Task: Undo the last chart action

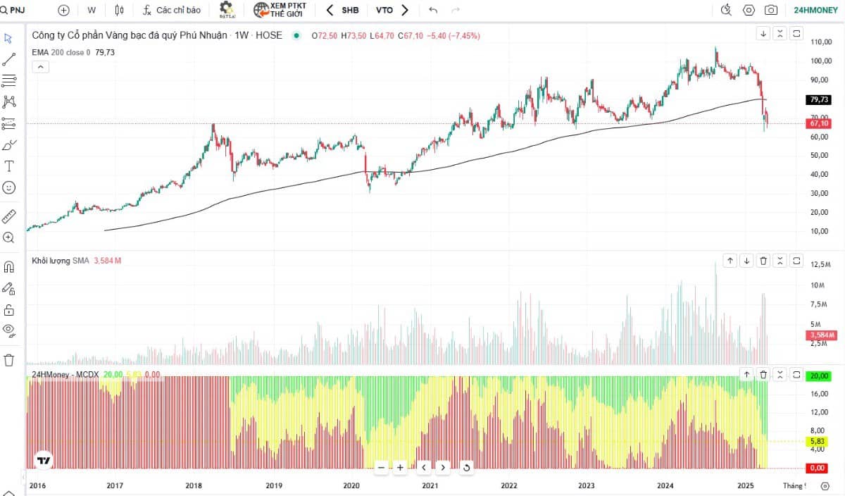Action: (433, 11)
